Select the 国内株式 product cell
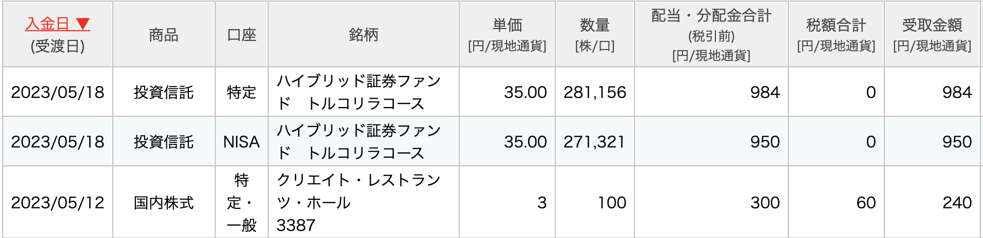 (163, 202)
